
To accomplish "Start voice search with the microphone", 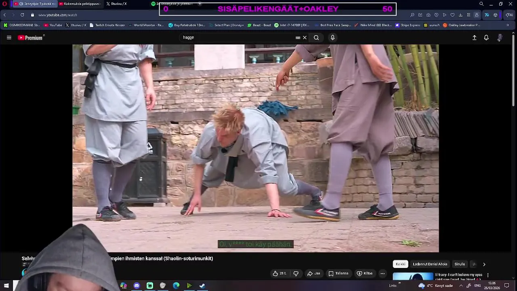I will coord(332,38).
